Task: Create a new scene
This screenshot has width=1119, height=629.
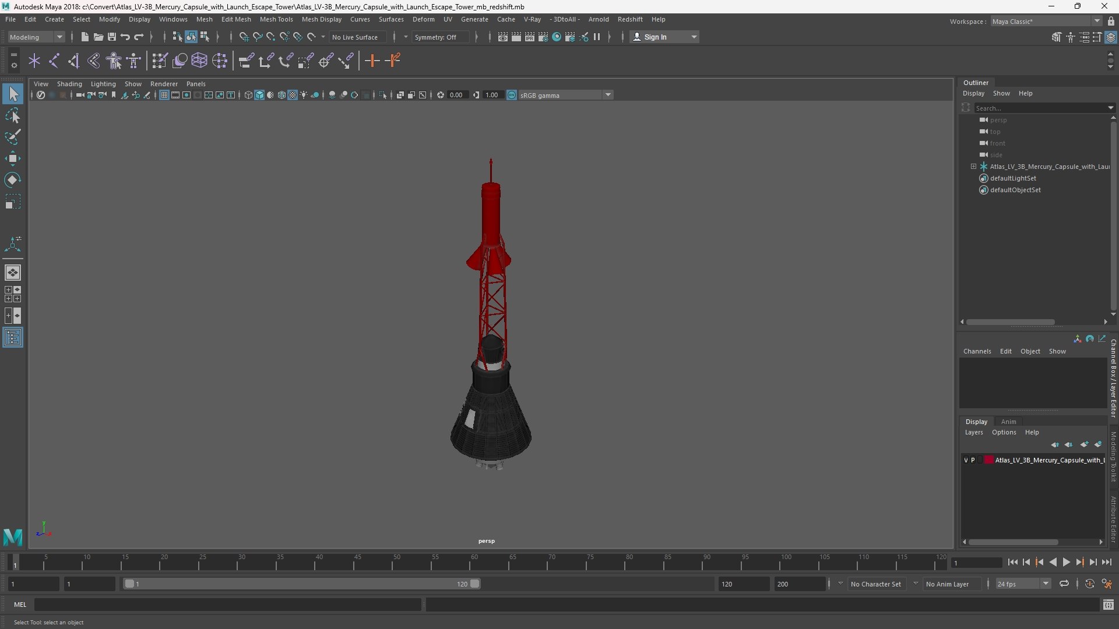Action: 85,37
